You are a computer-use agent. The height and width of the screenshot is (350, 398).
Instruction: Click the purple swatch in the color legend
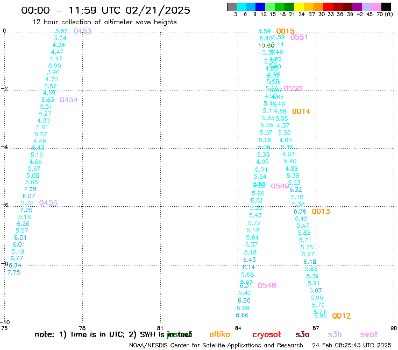pyautogui.click(x=357, y=6)
